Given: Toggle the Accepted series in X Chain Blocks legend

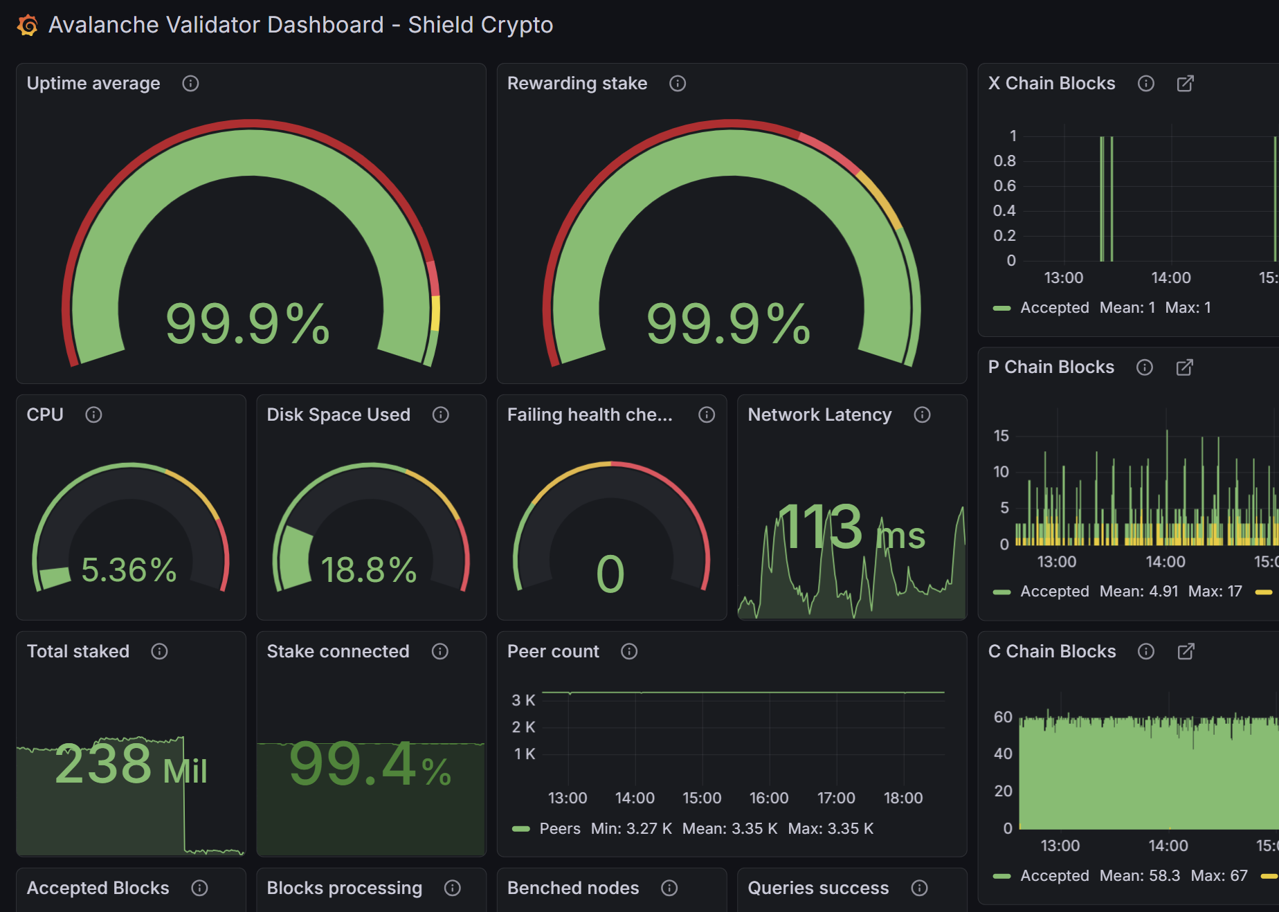Looking at the screenshot, I should pyautogui.click(x=1055, y=307).
